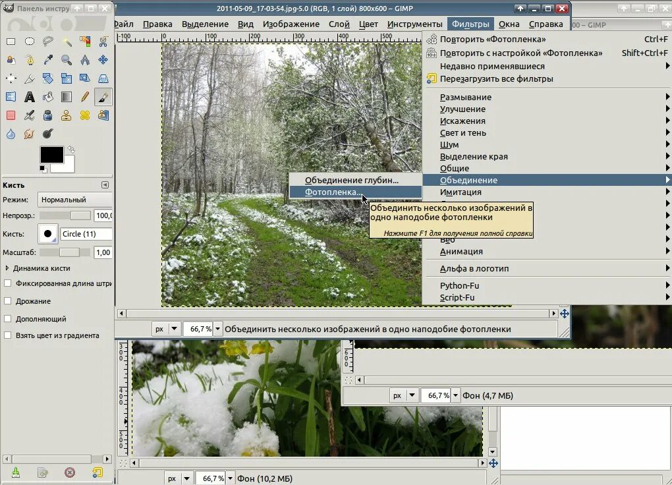Open the Изображение menu
Image resolution: width=672 pixels, height=485 pixels.
tap(291, 24)
